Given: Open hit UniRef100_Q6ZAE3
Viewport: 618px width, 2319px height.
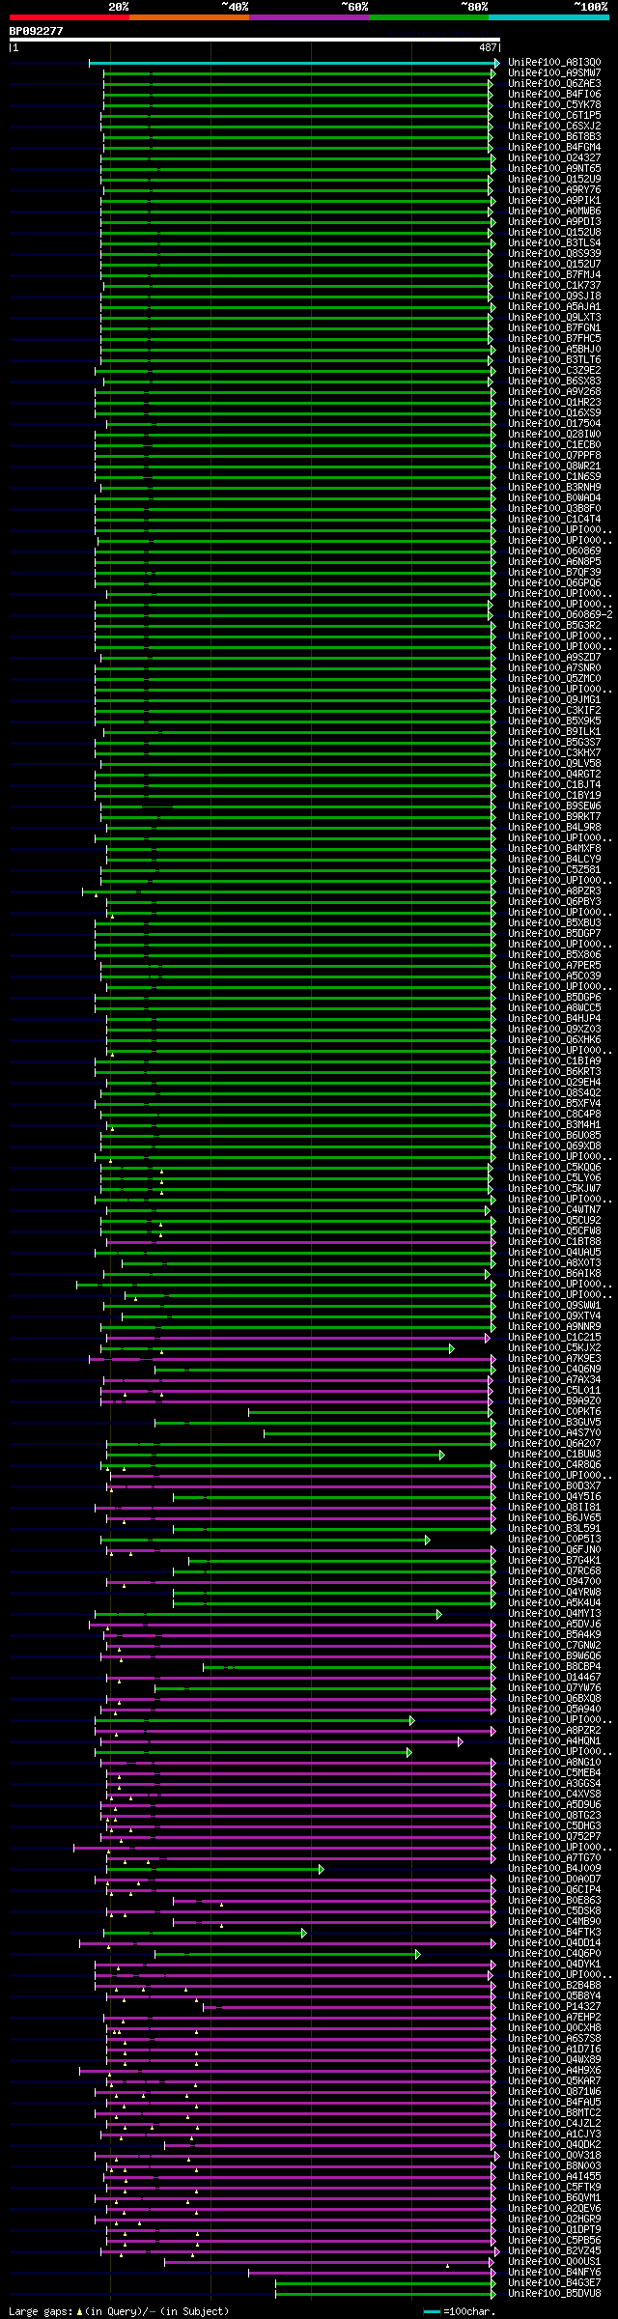Looking at the screenshot, I should (x=554, y=84).
